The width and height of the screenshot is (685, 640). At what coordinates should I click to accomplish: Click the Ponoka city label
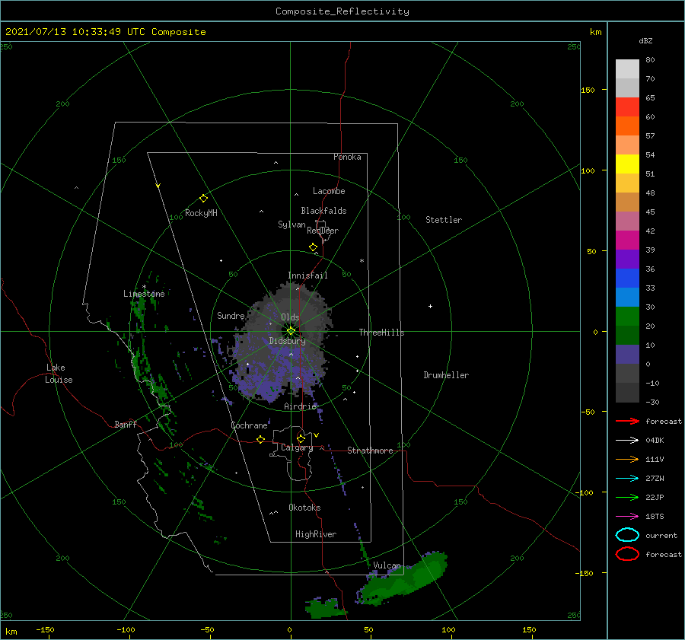tap(347, 157)
